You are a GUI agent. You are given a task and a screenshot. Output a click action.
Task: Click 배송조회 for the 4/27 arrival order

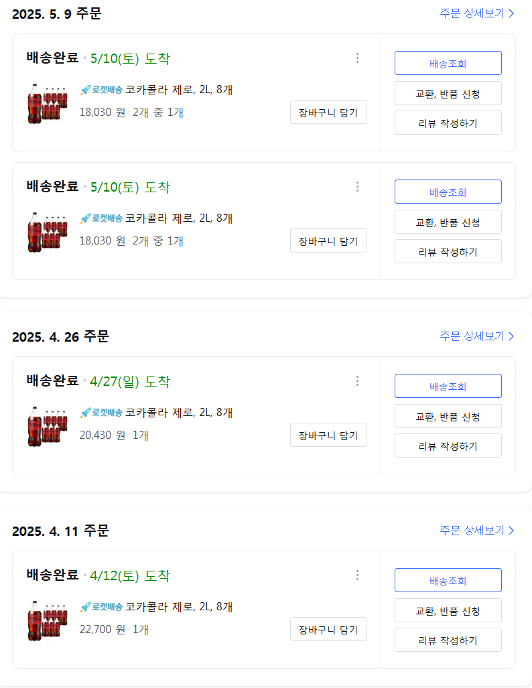448,387
